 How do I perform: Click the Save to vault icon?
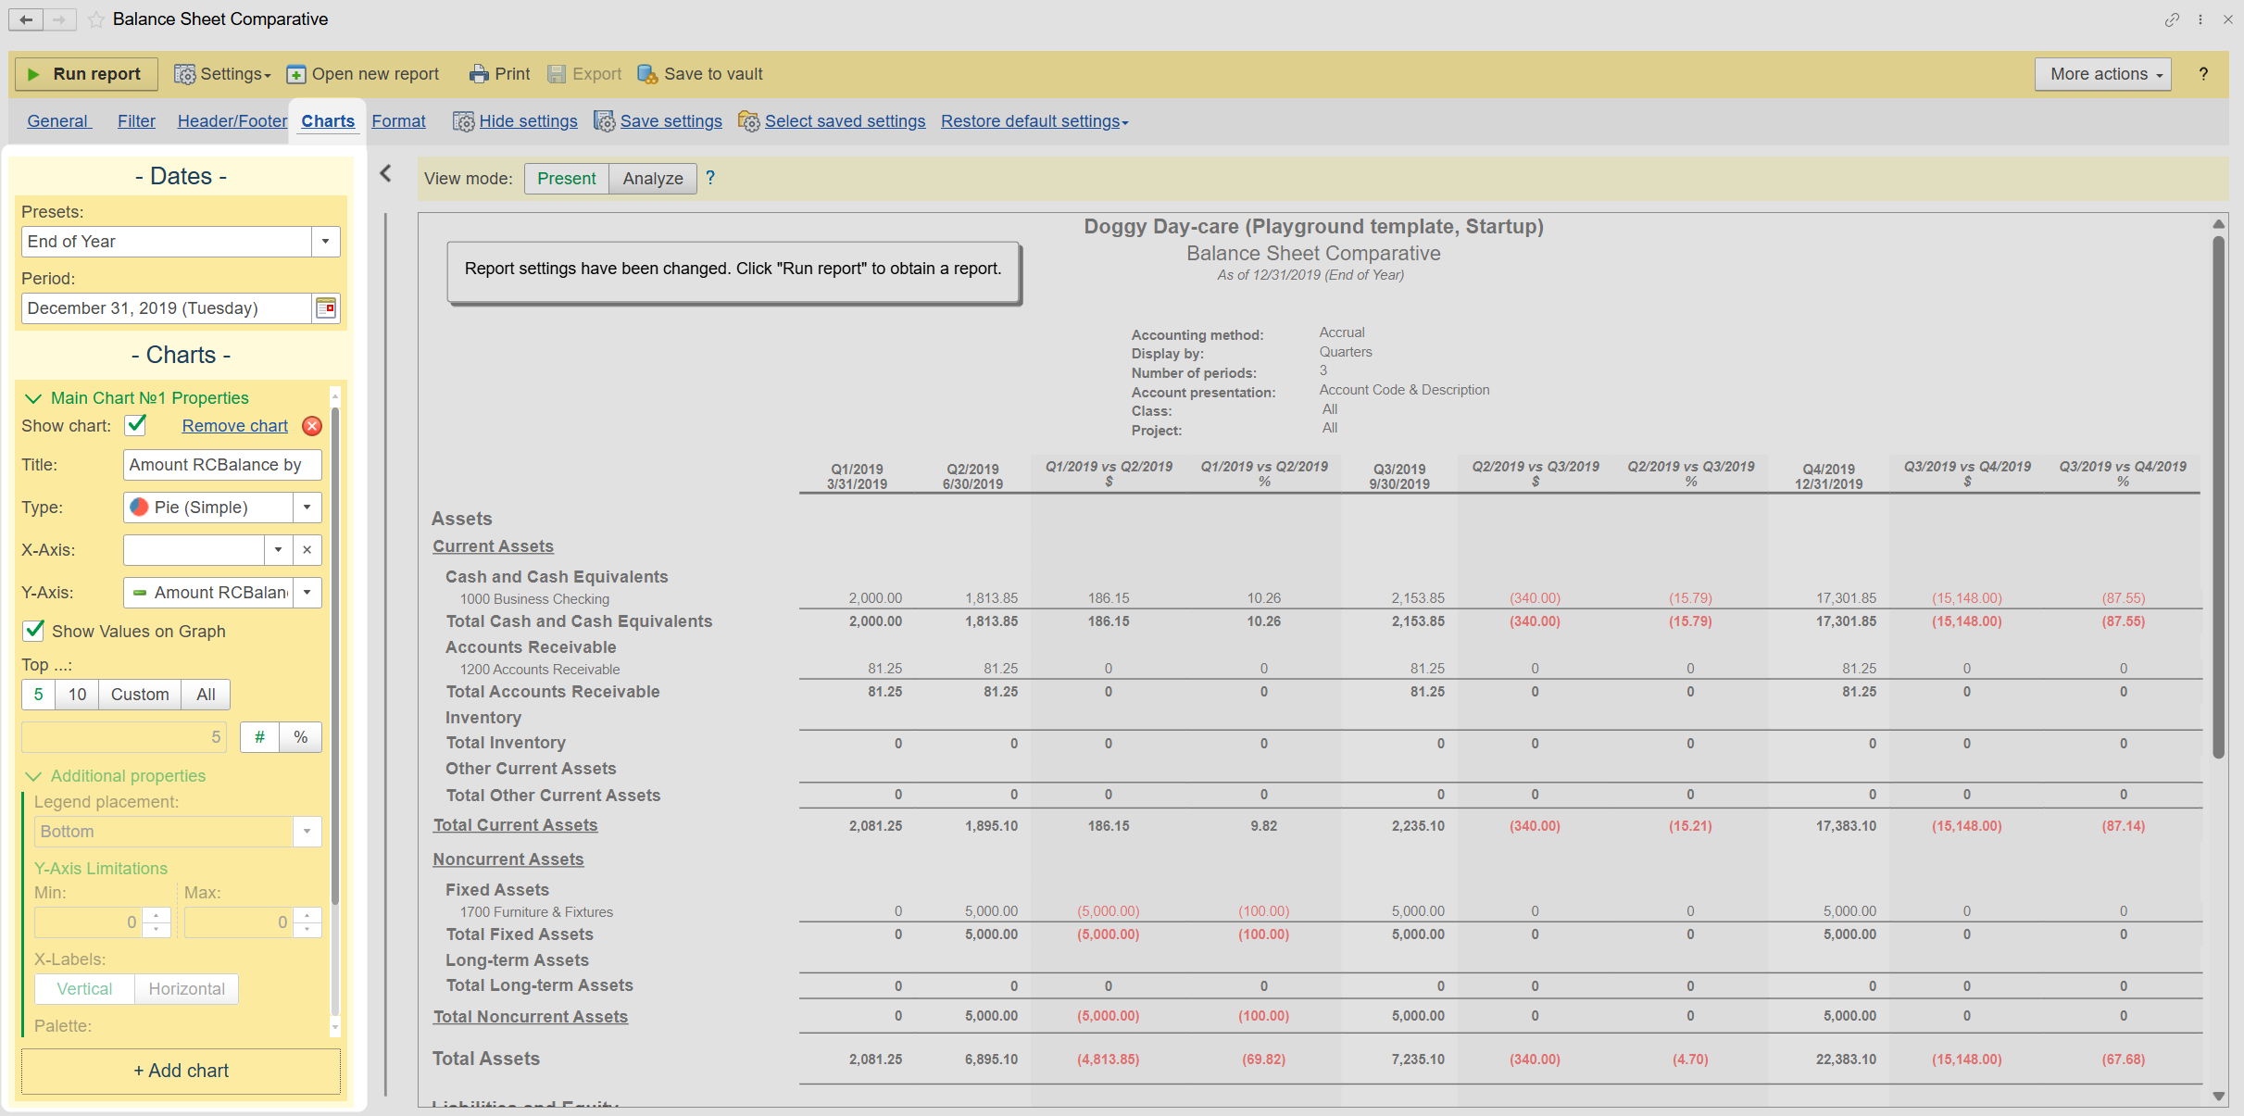pos(647,74)
